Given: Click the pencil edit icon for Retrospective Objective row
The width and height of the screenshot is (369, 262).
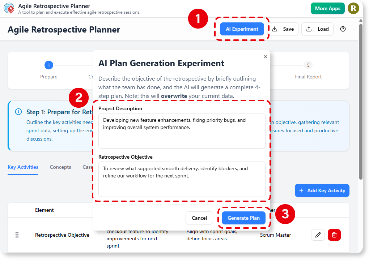Looking at the screenshot, I should (x=318, y=235).
